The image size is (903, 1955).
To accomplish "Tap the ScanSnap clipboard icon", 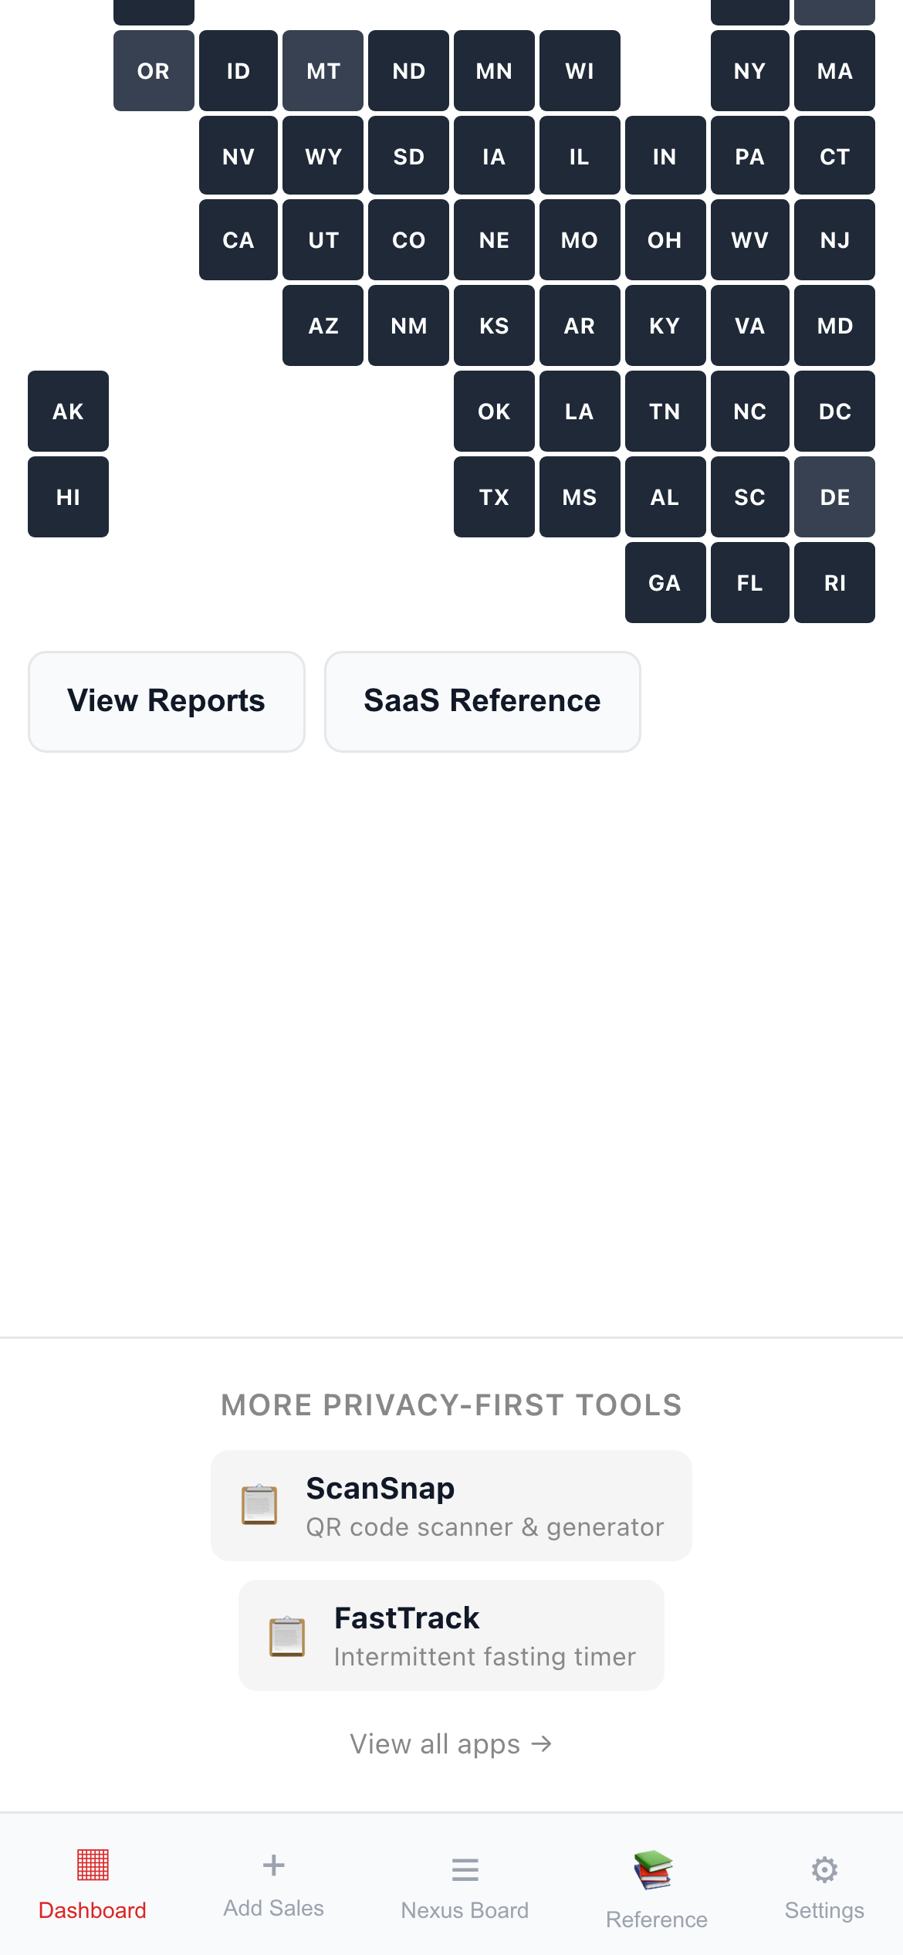I will (260, 1505).
